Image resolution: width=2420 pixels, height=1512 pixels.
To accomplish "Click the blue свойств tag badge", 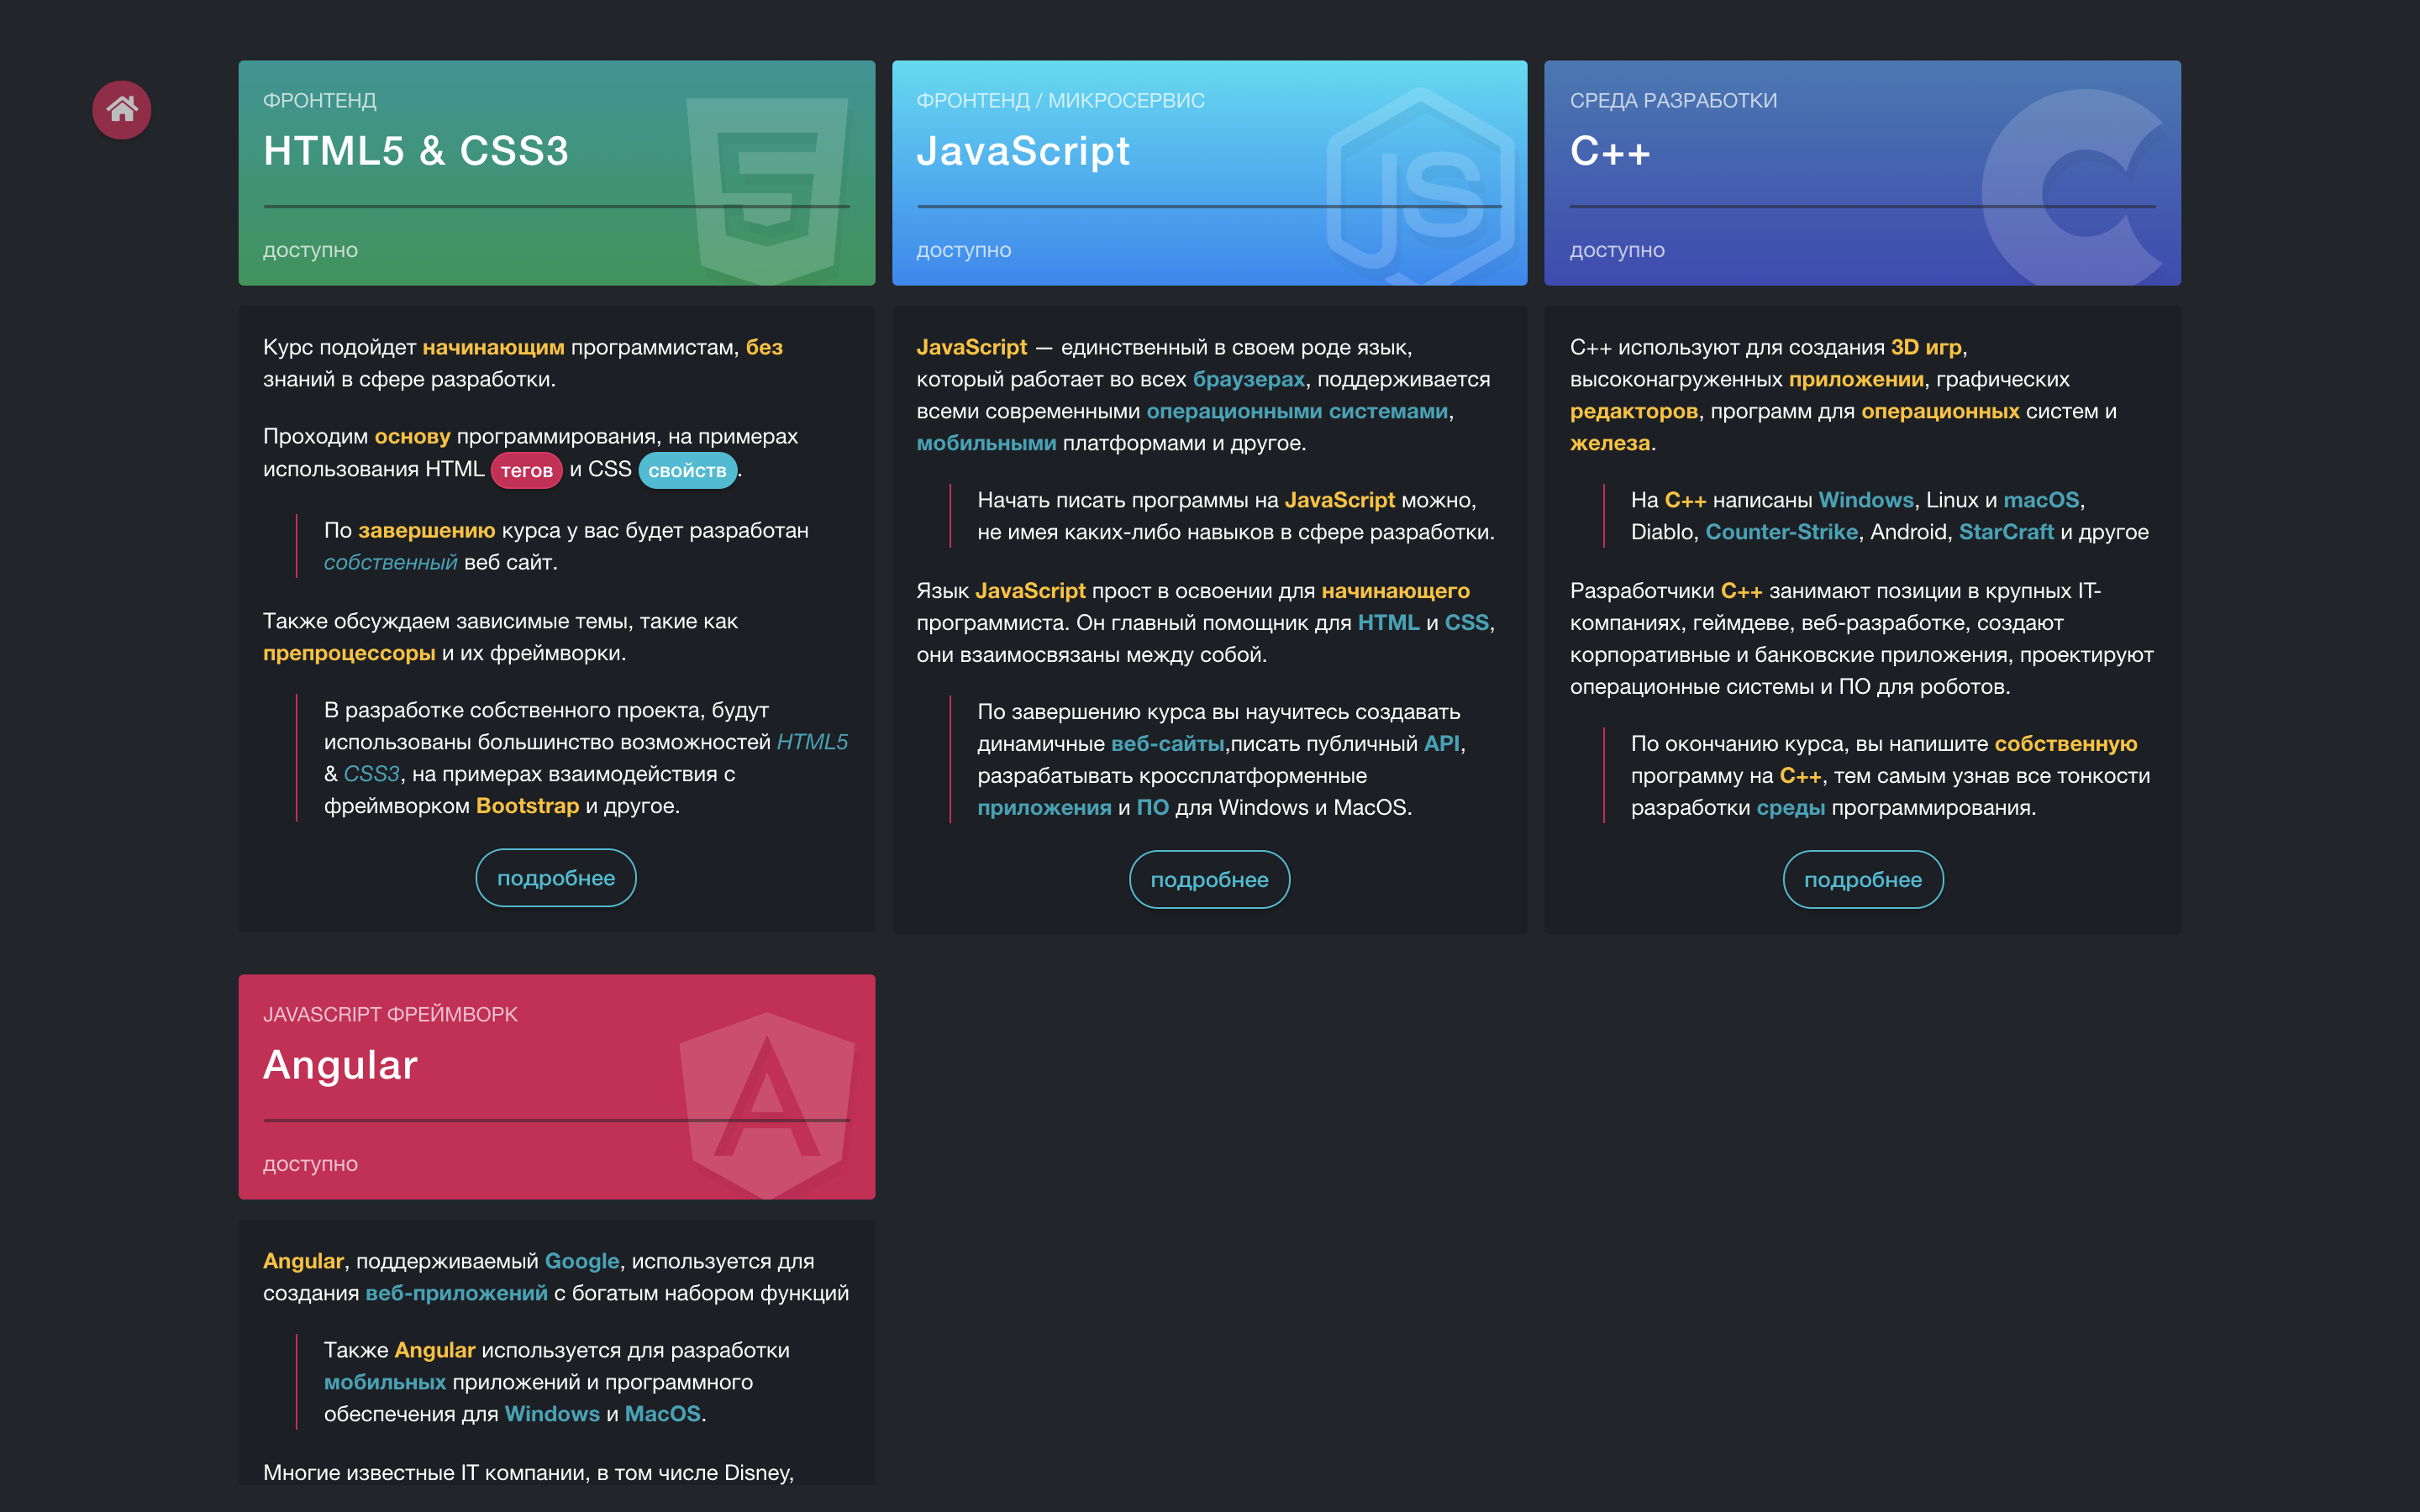I will tap(687, 470).
